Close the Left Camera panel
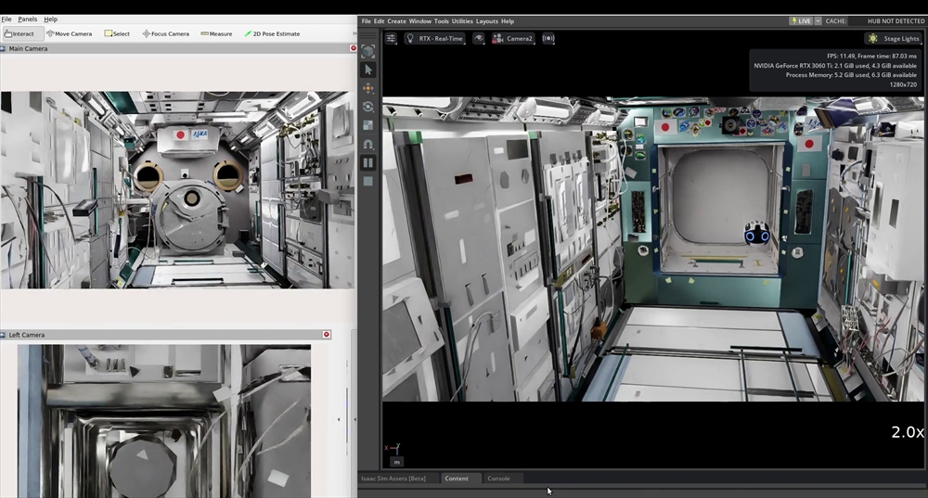The width and height of the screenshot is (928, 498). click(327, 334)
